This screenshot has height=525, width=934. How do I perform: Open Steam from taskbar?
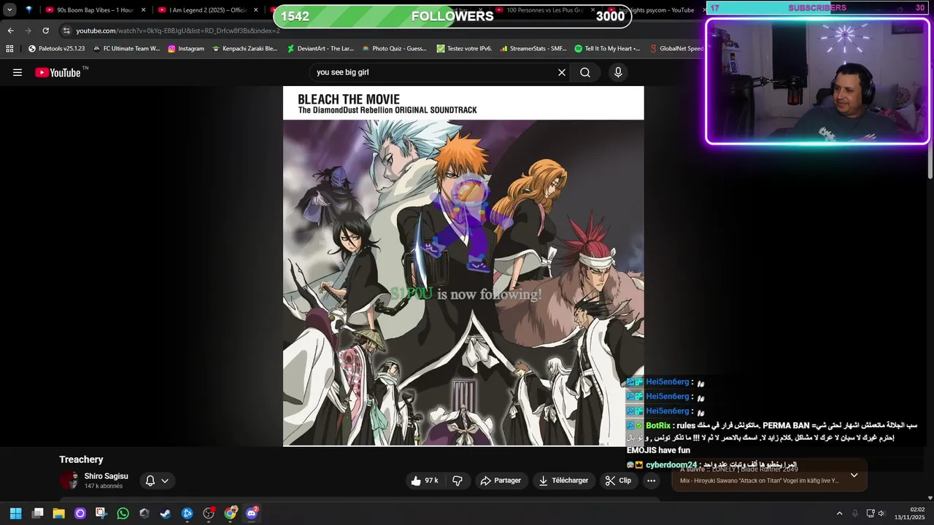[x=166, y=513]
